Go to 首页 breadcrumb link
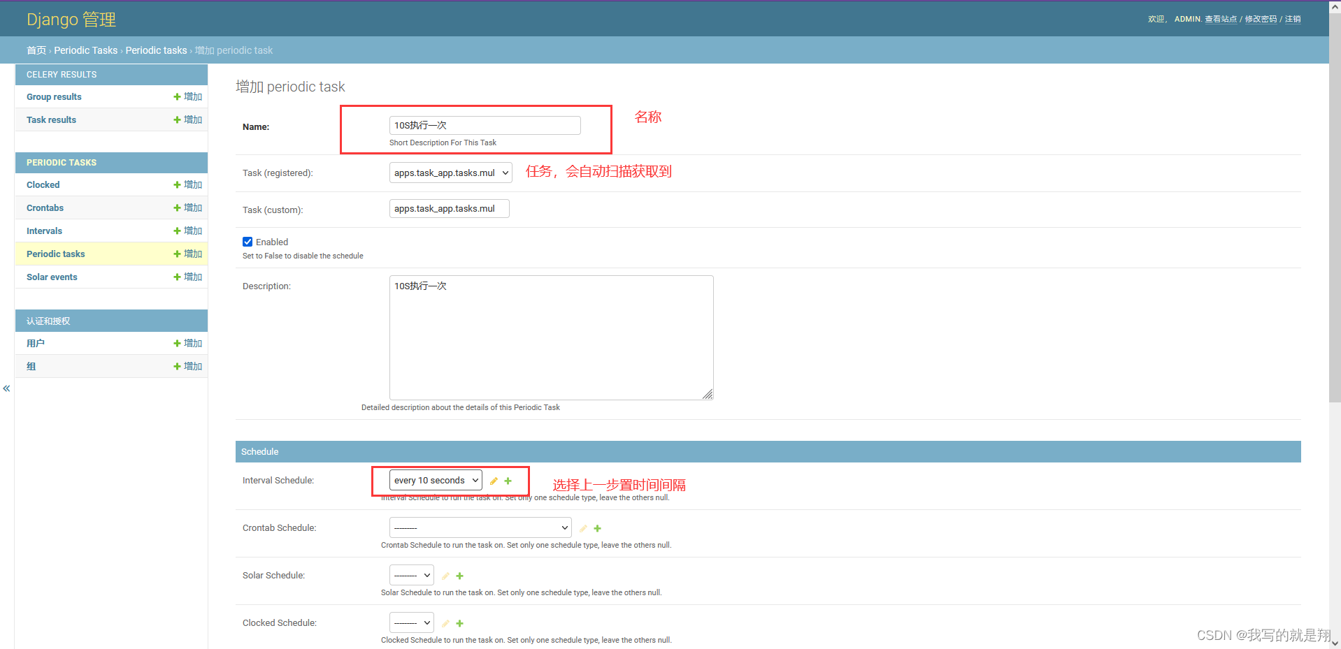Image resolution: width=1341 pixels, height=649 pixels. click(x=36, y=50)
